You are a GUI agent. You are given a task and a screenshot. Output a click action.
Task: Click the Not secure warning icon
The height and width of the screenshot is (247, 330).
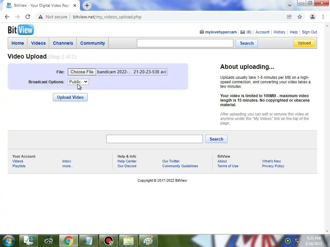(x=41, y=17)
